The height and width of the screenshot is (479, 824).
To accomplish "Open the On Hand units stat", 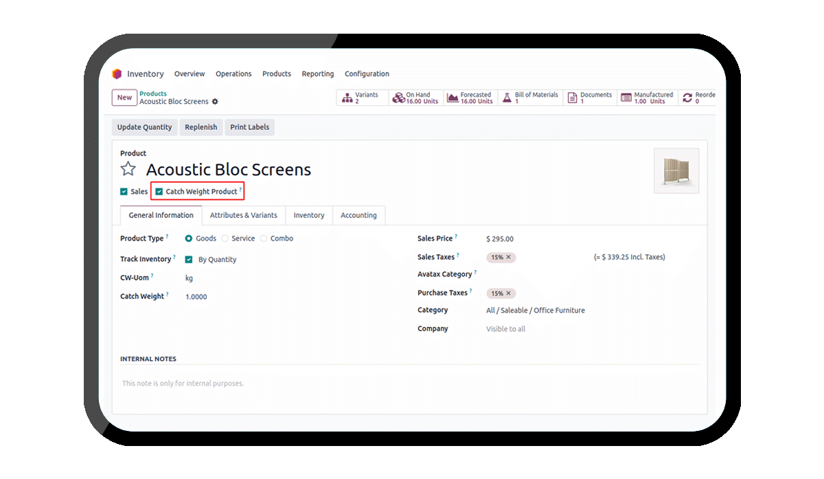I will pyautogui.click(x=416, y=98).
